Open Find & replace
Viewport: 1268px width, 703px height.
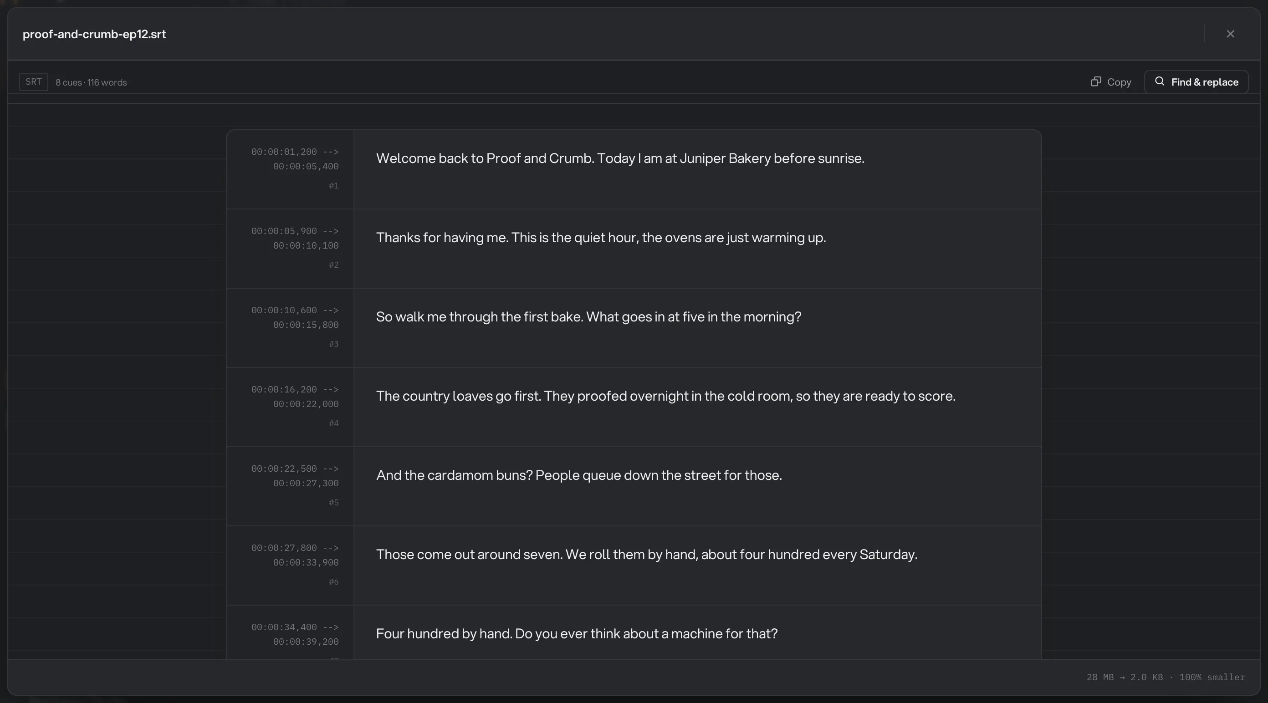point(1196,82)
